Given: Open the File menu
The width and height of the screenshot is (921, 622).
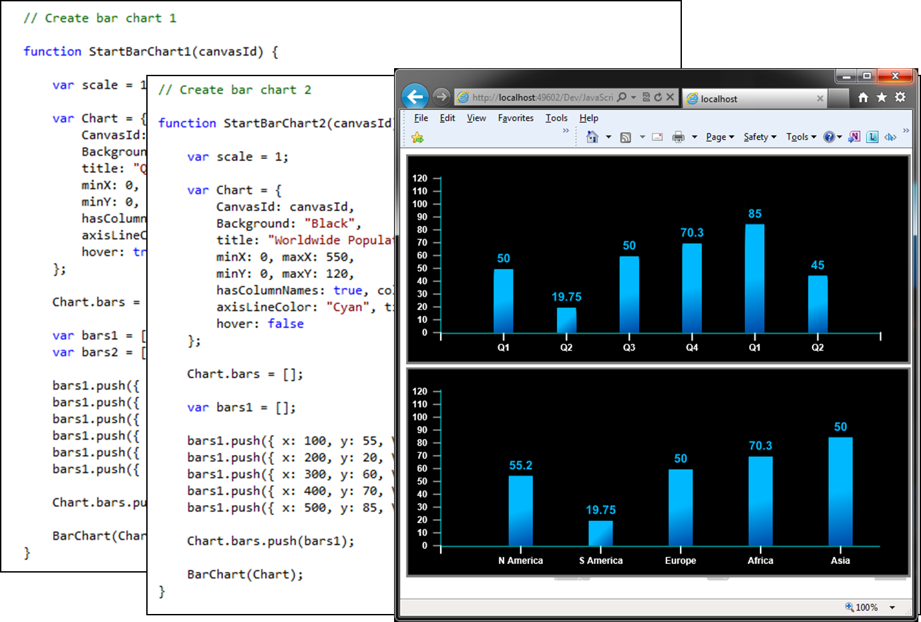Looking at the screenshot, I should 421,118.
